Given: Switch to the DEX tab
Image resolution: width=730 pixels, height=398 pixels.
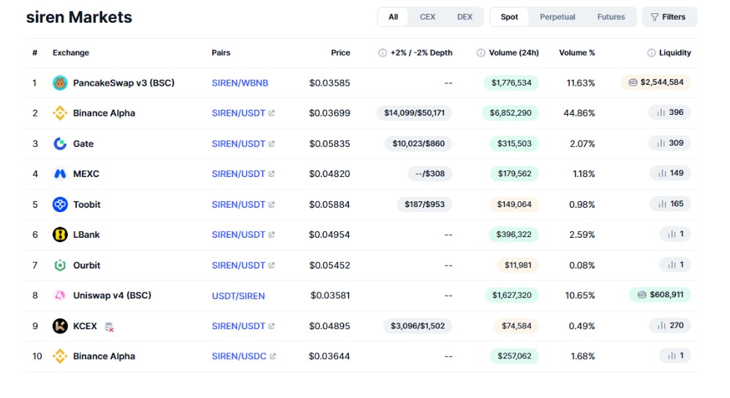Looking at the screenshot, I should [464, 17].
